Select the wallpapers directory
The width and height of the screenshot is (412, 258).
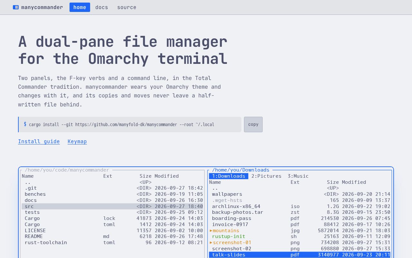(300, 194)
